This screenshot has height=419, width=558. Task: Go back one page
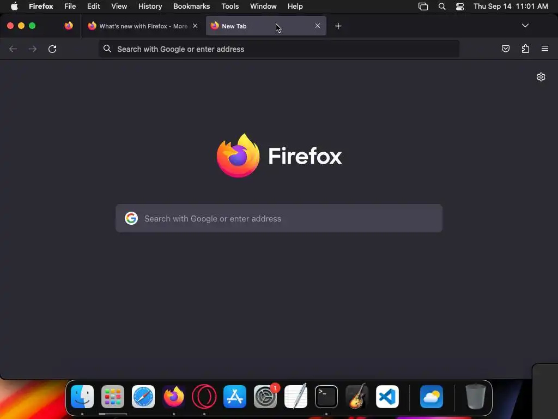coord(13,49)
